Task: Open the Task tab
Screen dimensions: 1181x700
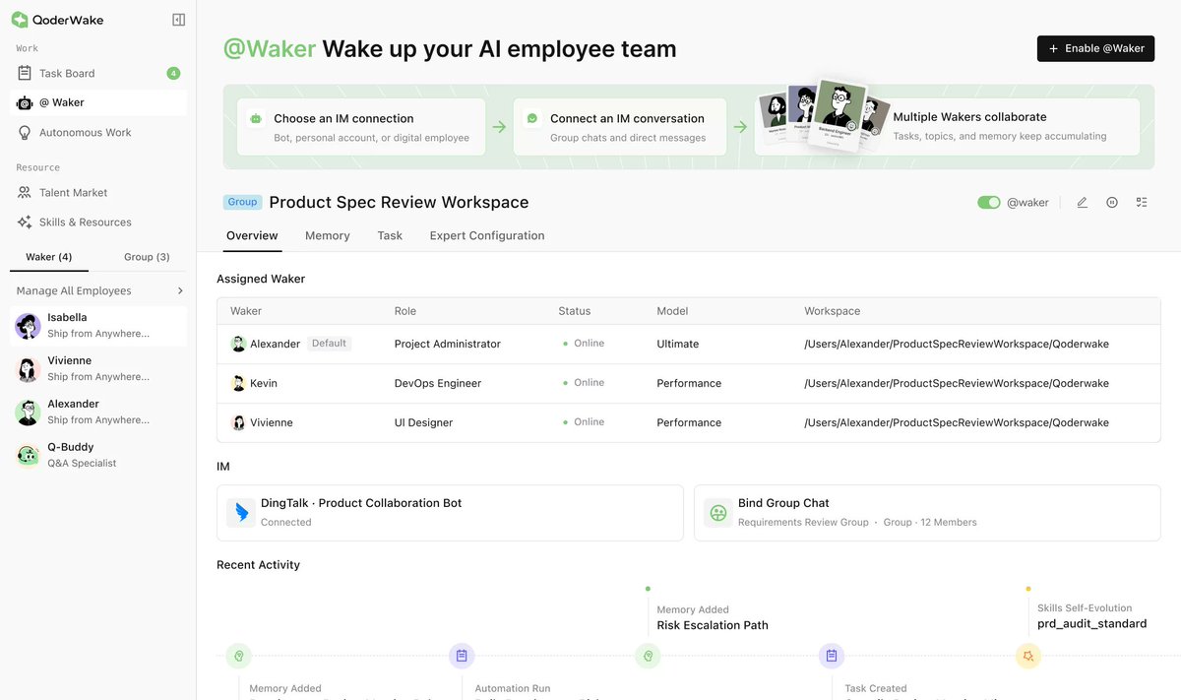Action: 390,235
